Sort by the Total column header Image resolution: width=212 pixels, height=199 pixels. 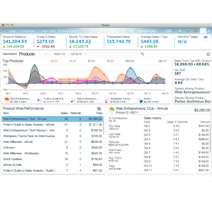click(99, 113)
